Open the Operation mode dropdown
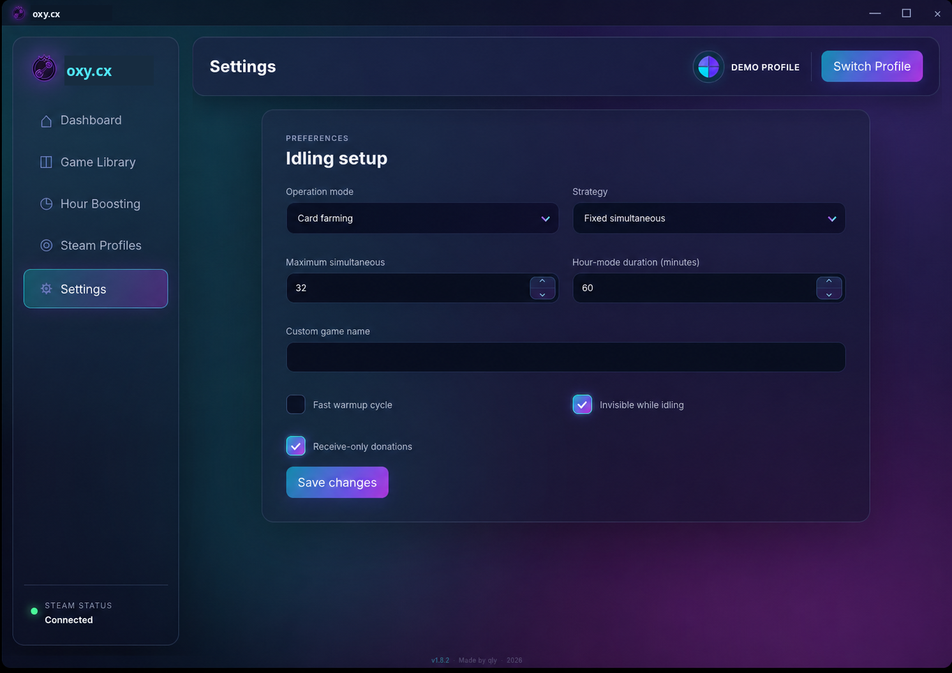The height and width of the screenshot is (673, 952). pyautogui.click(x=422, y=218)
